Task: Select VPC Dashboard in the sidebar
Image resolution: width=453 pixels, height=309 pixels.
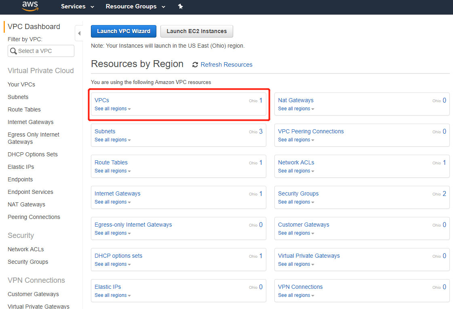Action: click(34, 27)
